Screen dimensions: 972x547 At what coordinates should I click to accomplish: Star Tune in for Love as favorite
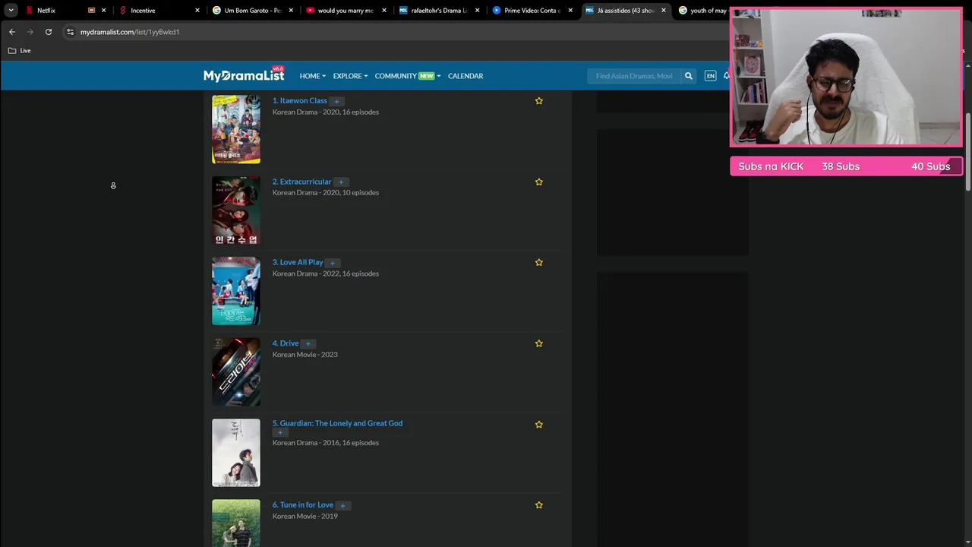539,504
